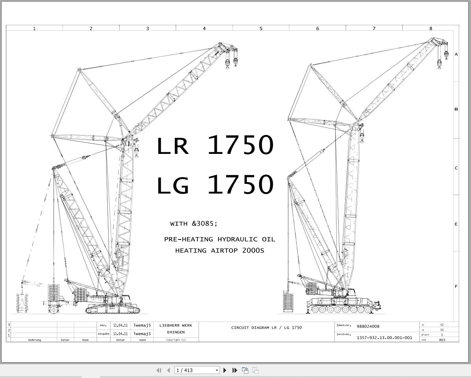471x378 pixels.
Task: Click the sheet total value '403'
Action: click(442, 340)
